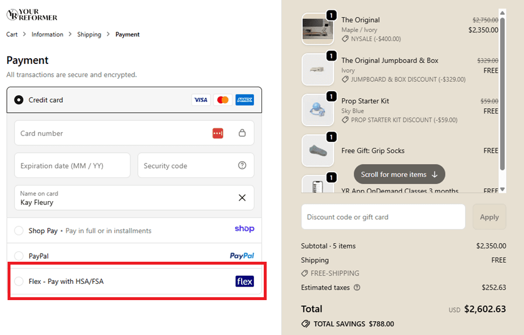Click the Visa card icon
Screen dimensions: 524x335
[201, 99]
